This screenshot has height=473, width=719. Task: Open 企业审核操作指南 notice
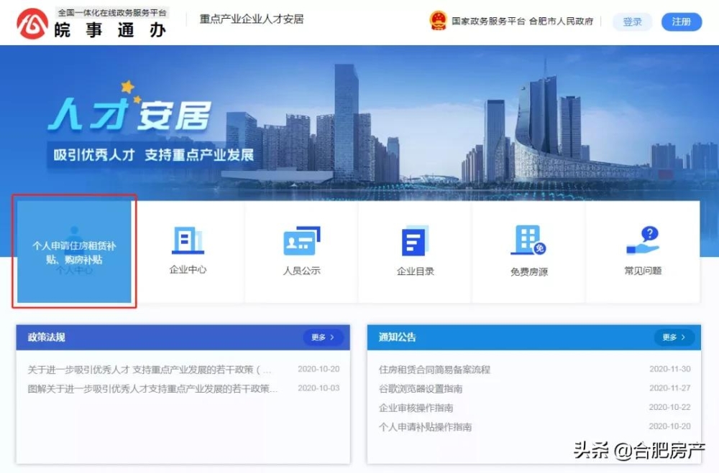click(416, 408)
